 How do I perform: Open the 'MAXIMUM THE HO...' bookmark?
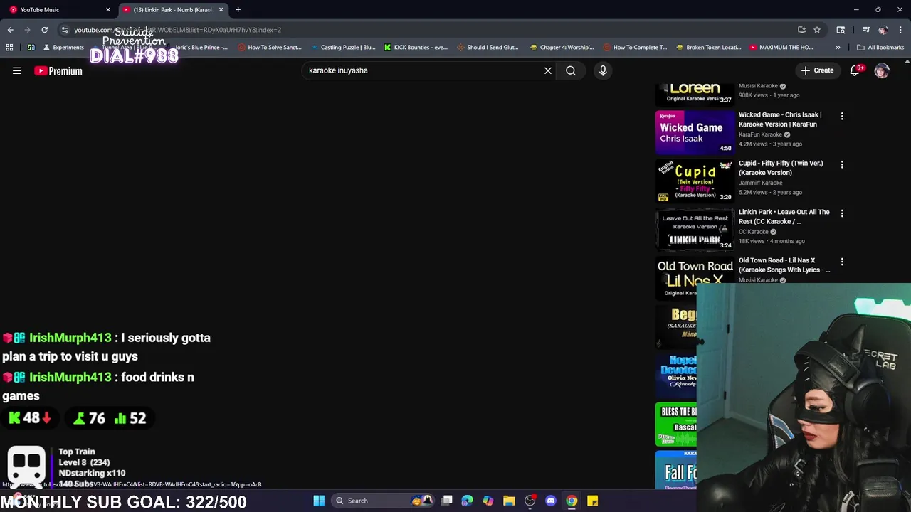click(781, 47)
